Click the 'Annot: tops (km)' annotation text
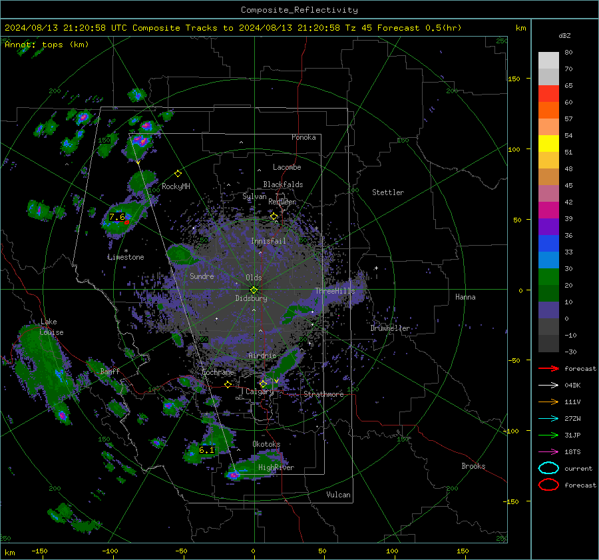This screenshot has height=560, width=599. click(47, 45)
